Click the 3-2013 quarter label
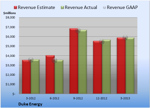This screenshot has width=150, height=108. click(125, 98)
